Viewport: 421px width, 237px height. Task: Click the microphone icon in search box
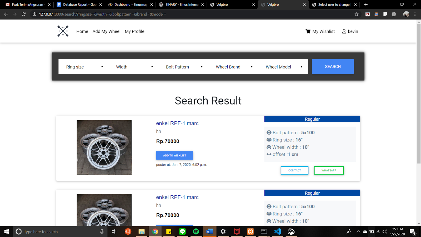pyautogui.click(x=102, y=231)
